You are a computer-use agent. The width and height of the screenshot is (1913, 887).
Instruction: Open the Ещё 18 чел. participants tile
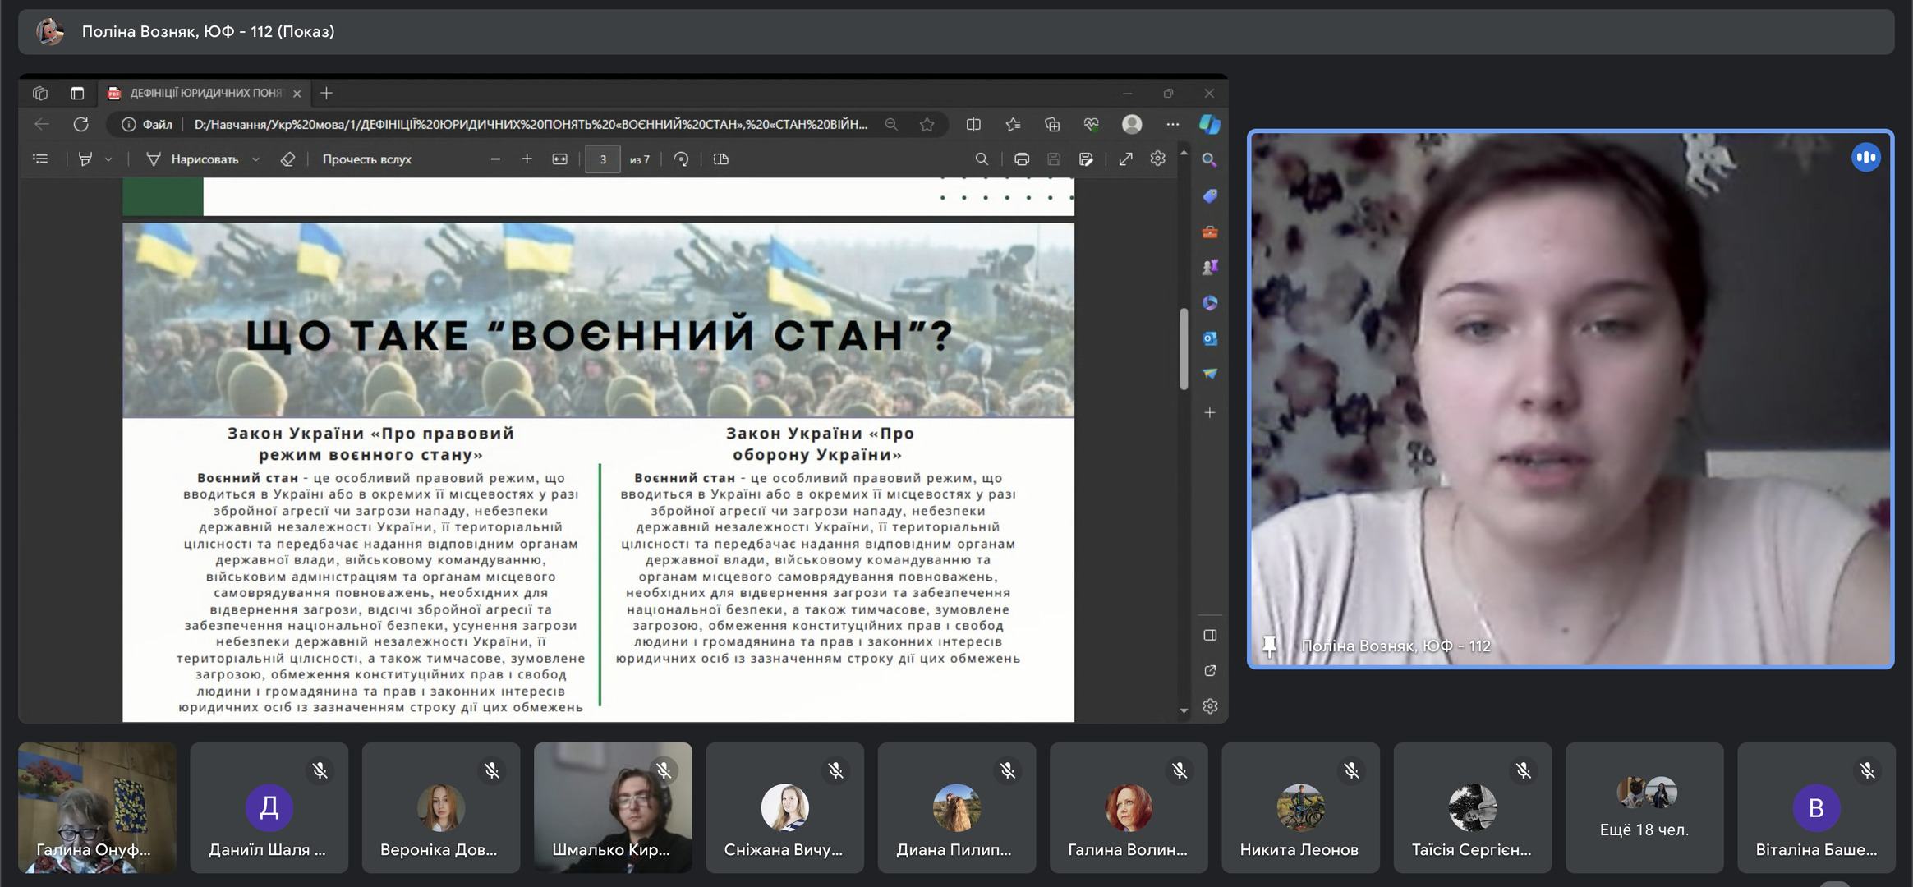pos(1644,807)
